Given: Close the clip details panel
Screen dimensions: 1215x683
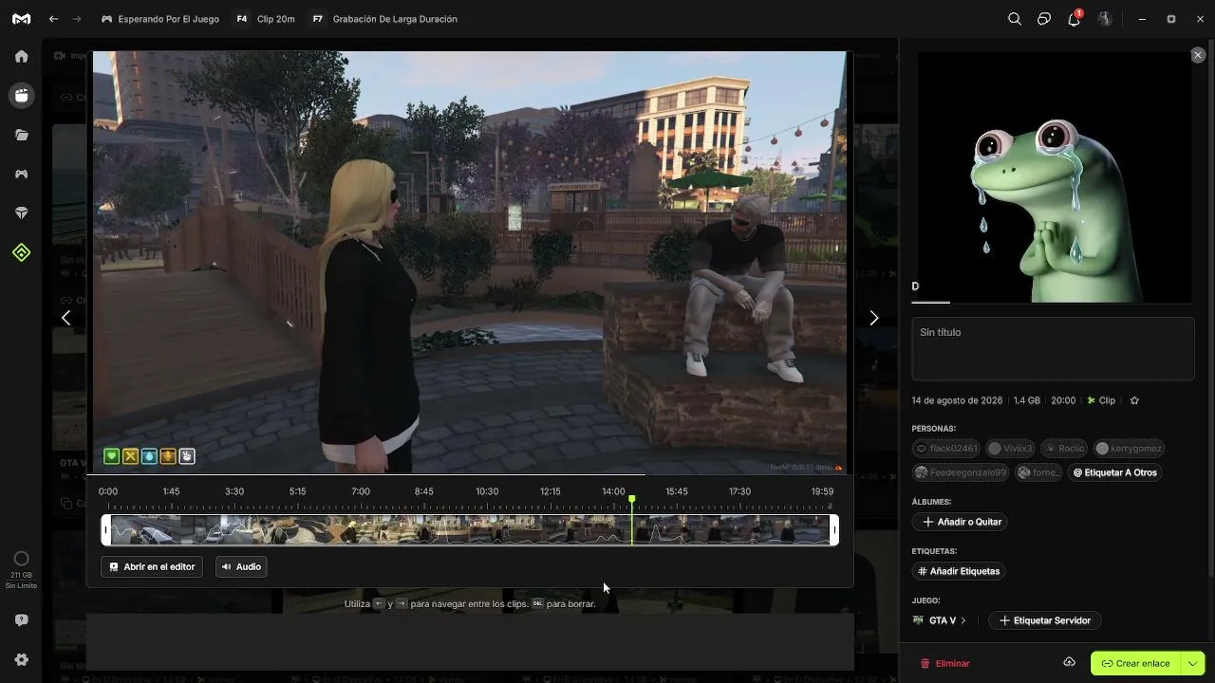Looking at the screenshot, I should pyautogui.click(x=1198, y=56).
